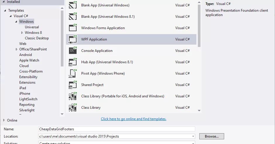Viewport: 275px width, 144px height.
Task: Expand the Online section
Action: 4,120
